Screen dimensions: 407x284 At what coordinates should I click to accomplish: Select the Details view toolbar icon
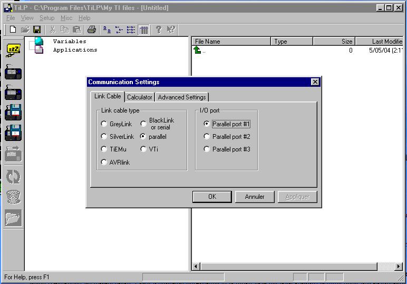pyautogui.click(x=143, y=30)
